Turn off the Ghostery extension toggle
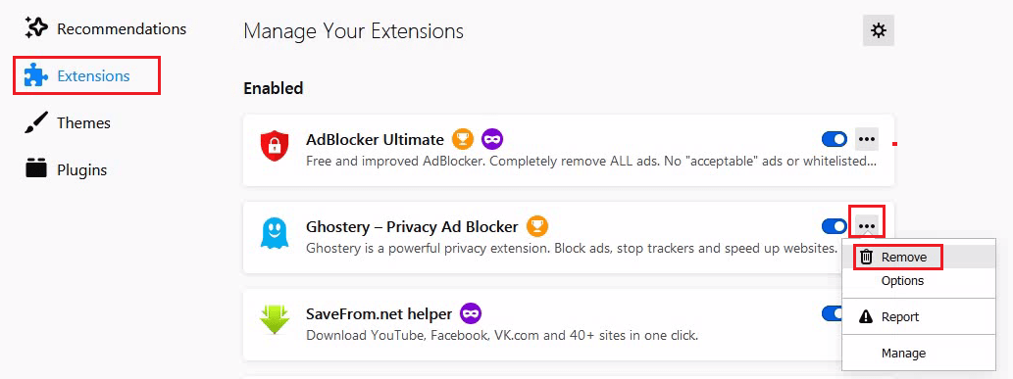The width and height of the screenshot is (1013, 379). point(835,226)
